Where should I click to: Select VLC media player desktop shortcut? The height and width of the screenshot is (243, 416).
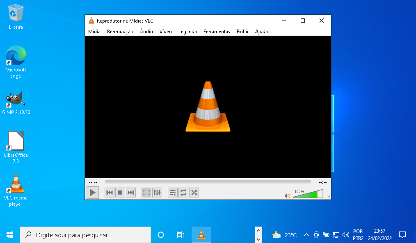16,190
